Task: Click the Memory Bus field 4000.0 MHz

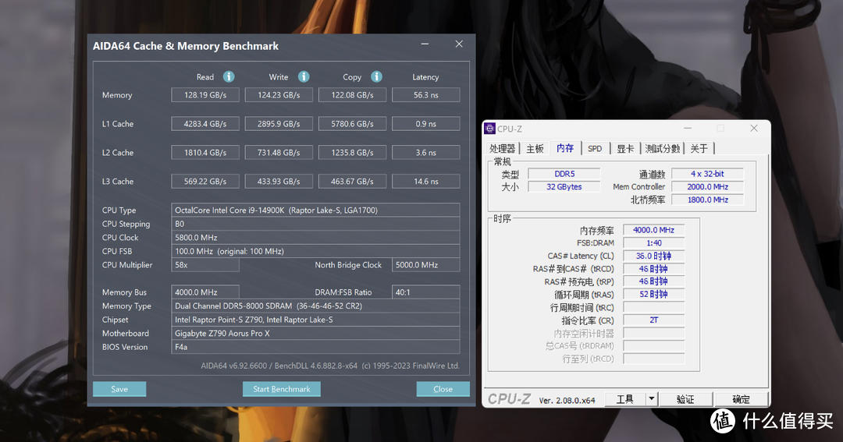Action: click(x=205, y=292)
